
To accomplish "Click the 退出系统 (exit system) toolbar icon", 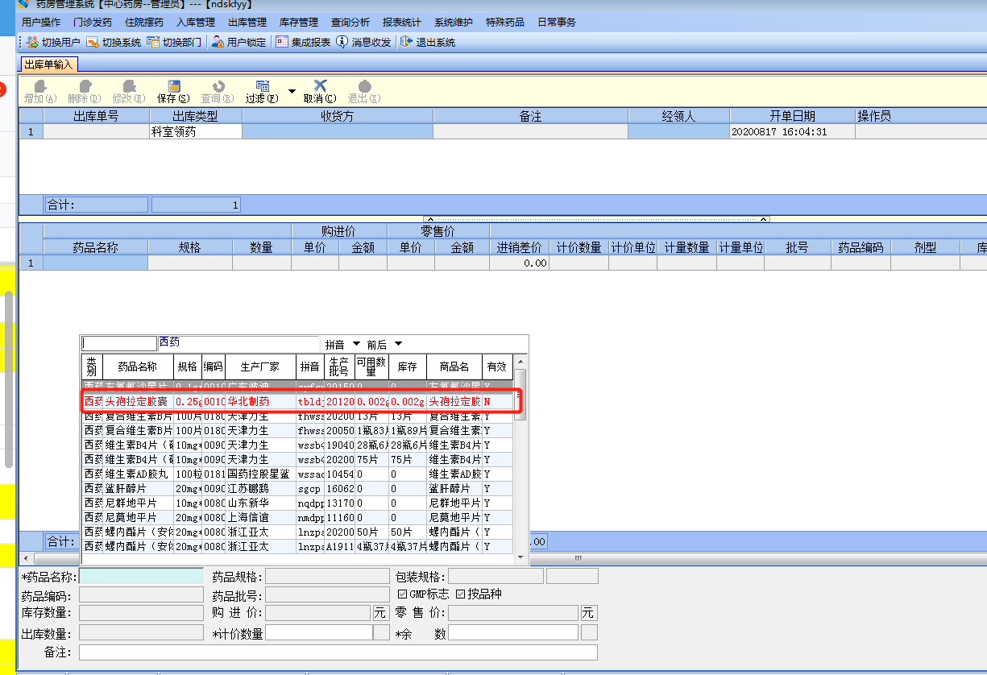I will 406,42.
